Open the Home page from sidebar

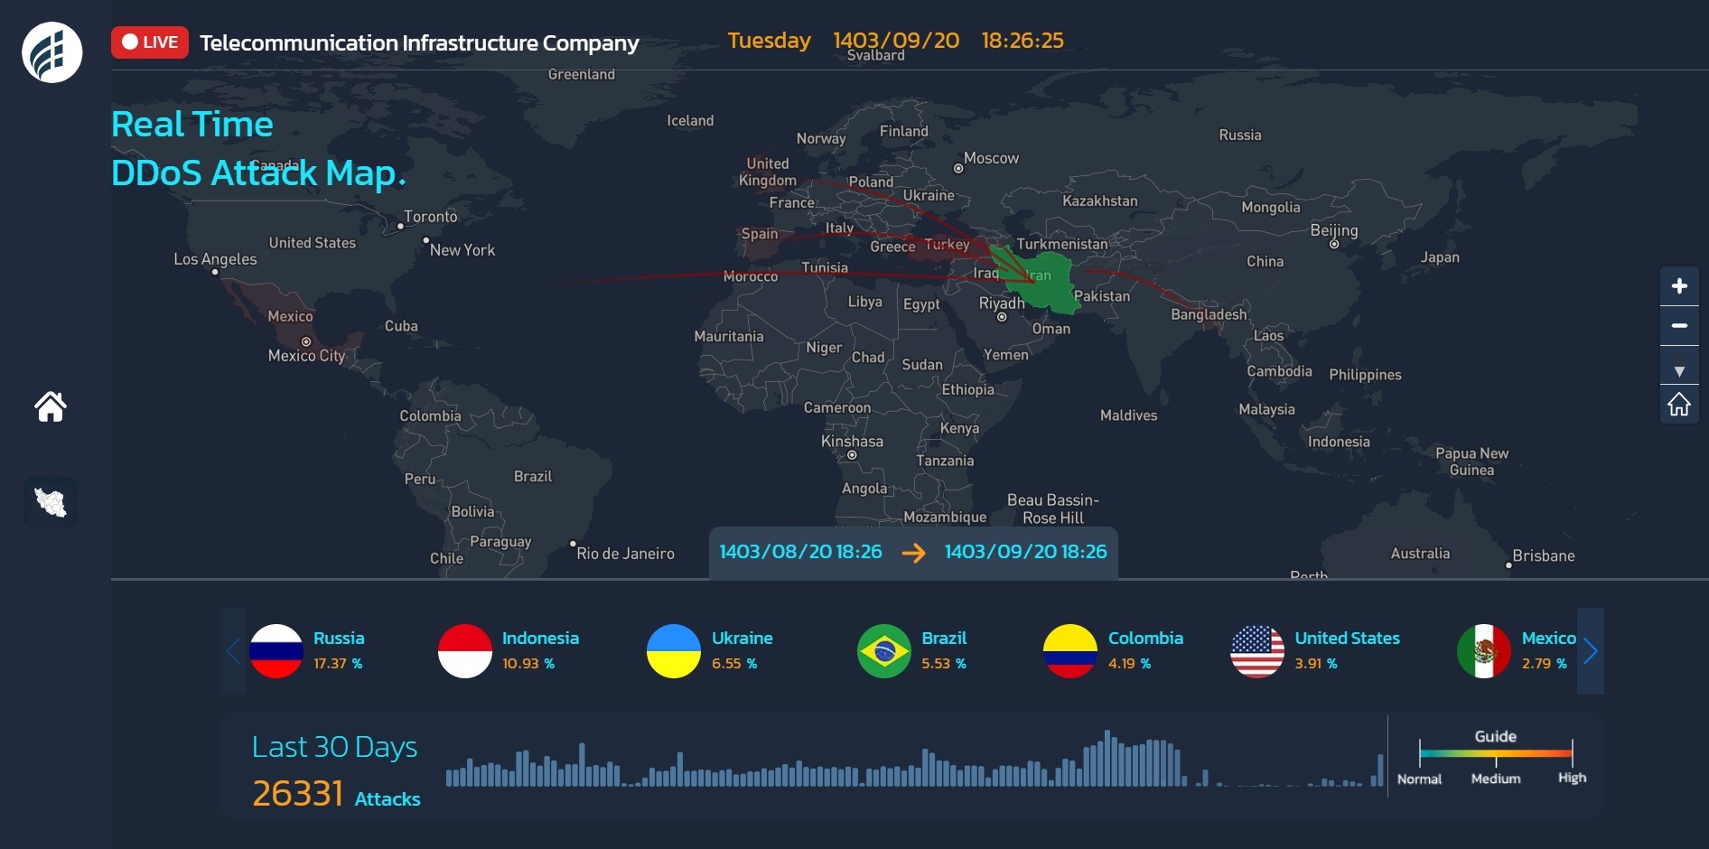(51, 407)
